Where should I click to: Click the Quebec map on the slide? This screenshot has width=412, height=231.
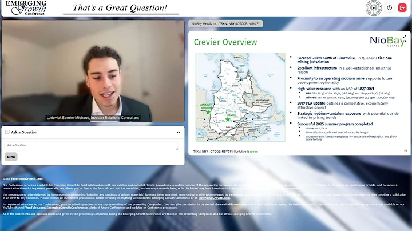tap(240, 97)
